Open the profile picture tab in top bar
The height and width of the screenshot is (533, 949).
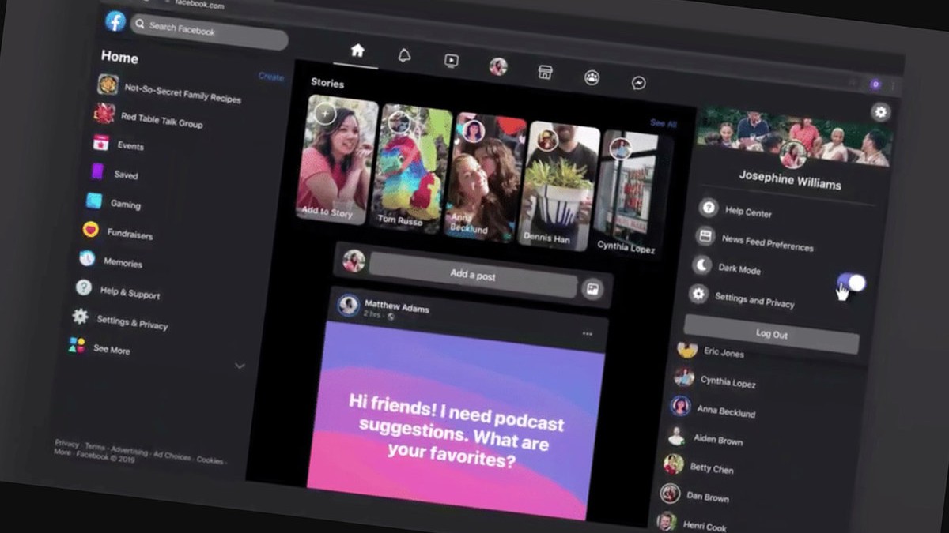tap(498, 66)
